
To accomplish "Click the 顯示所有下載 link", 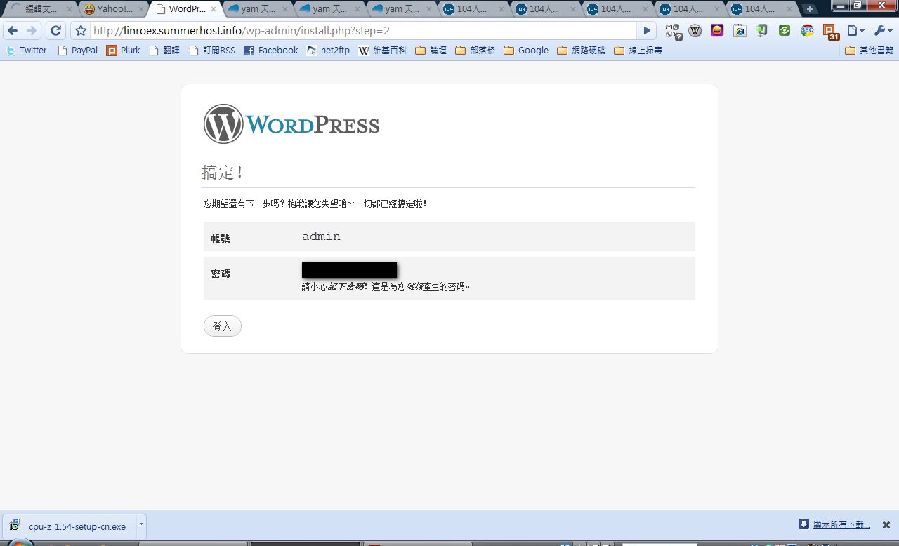I will 841,525.
